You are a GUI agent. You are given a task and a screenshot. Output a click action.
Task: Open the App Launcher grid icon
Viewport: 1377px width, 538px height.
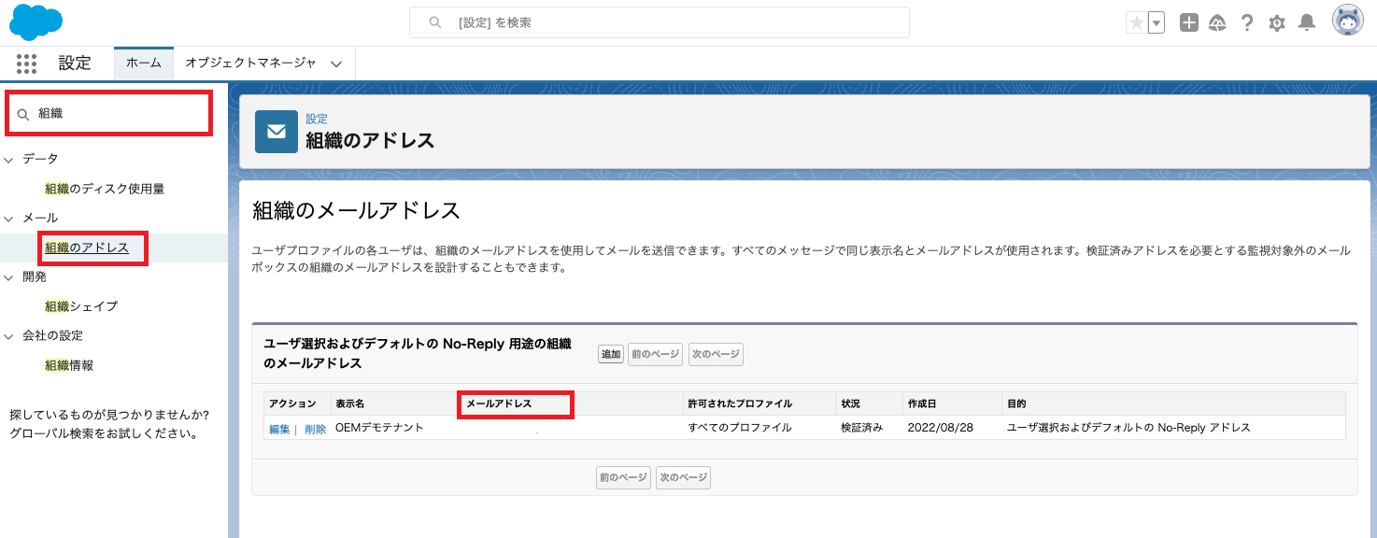(27, 64)
